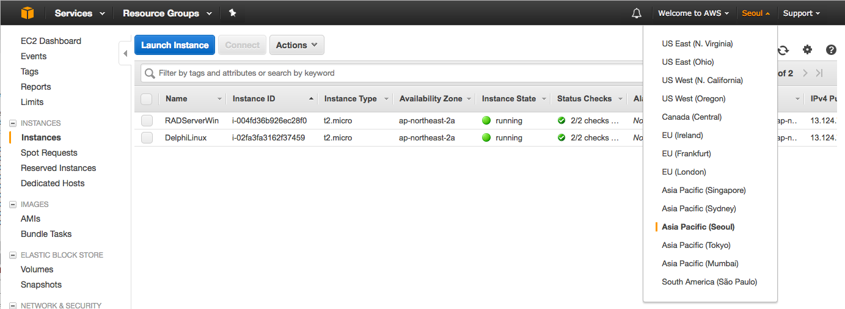This screenshot has width=845, height=309.
Task: Collapse the ELASTIC BLOCK STORE section
Action: [x=13, y=255]
